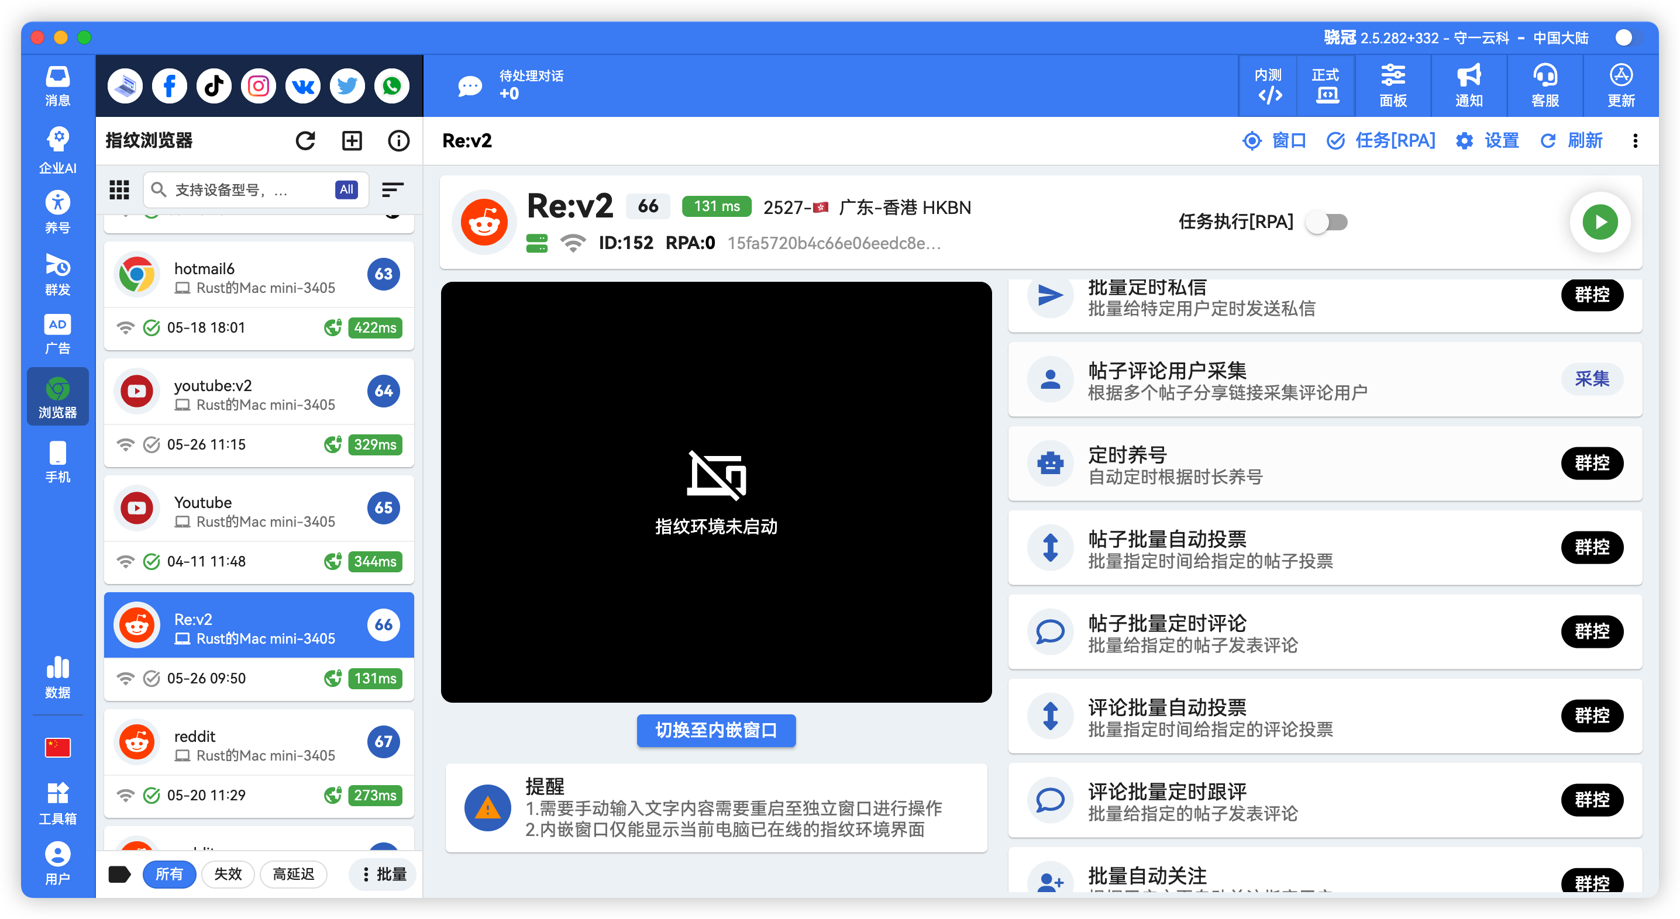Add a new fingerprint browser environment
Screen dimensions: 1680x919
tap(352, 141)
